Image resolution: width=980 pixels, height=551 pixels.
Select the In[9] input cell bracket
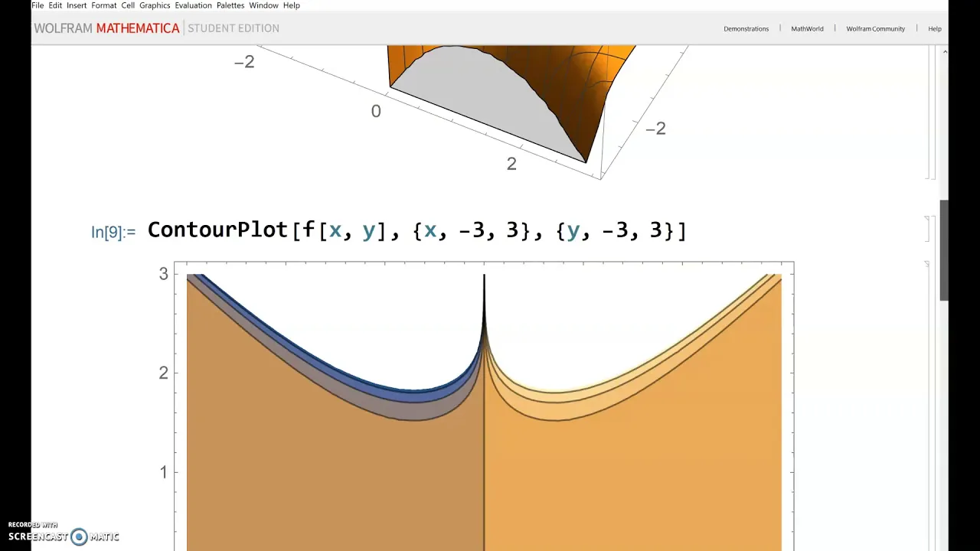point(927,230)
